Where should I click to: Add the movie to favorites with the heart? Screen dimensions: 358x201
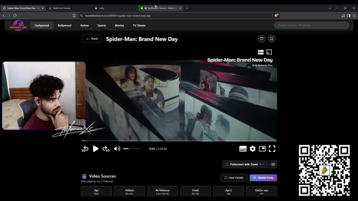pyautogui.click(x=262, y=39)
